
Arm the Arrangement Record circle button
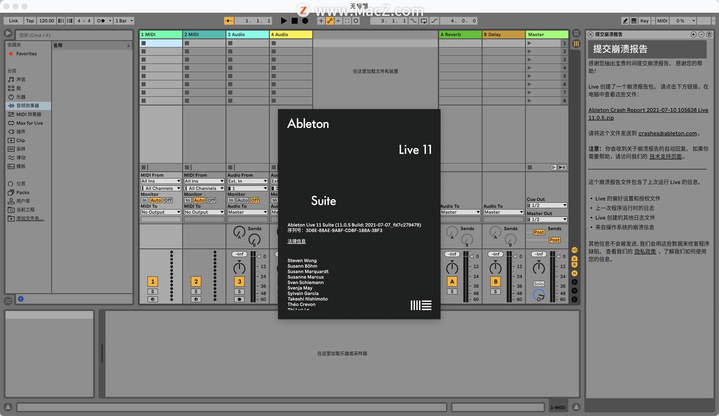[x=305, y=21]
